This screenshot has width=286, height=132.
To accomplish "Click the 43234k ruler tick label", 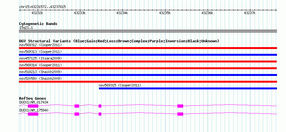I will 122,13.
